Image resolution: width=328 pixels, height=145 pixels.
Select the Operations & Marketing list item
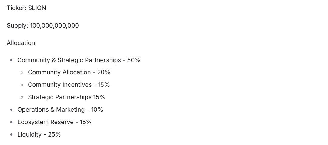coord(51,110)
